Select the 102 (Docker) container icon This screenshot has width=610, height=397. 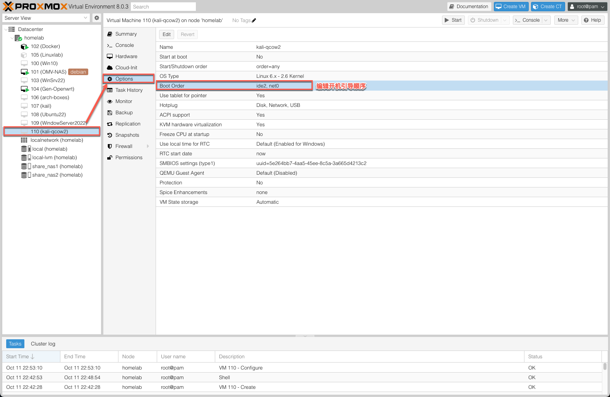(24, 46)
